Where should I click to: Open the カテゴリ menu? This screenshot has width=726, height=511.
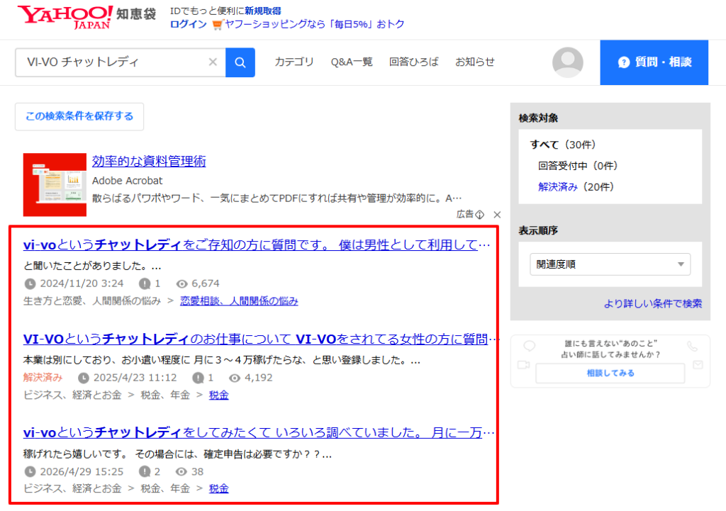tap(294, 62)
